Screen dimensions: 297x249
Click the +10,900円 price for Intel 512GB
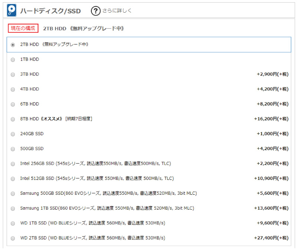(271, 178)
